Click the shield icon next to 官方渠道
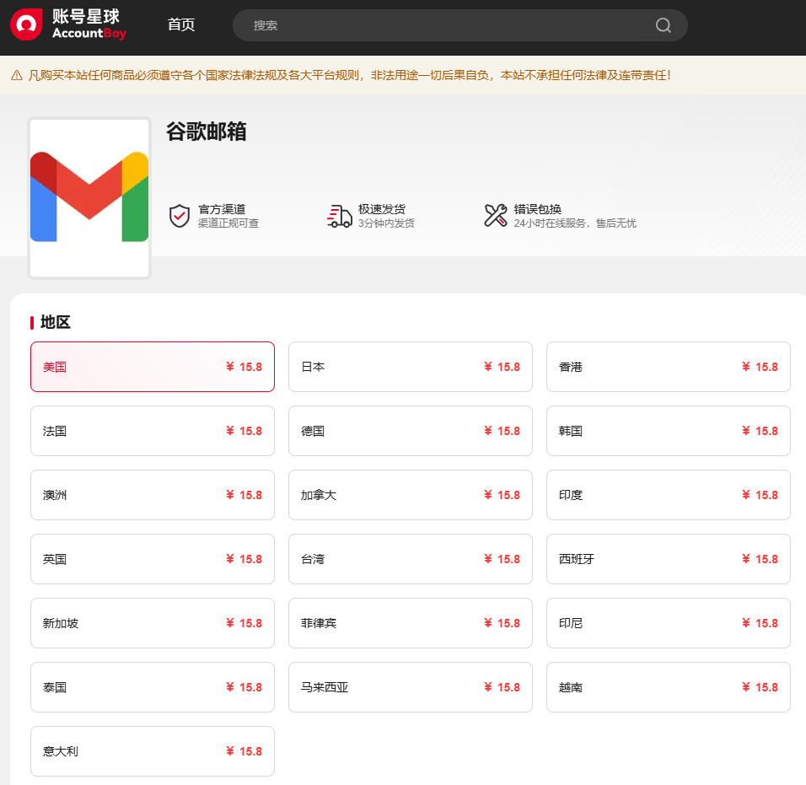Image resolution: width=806 pixels, height=785 pixels. click(179, 216)
